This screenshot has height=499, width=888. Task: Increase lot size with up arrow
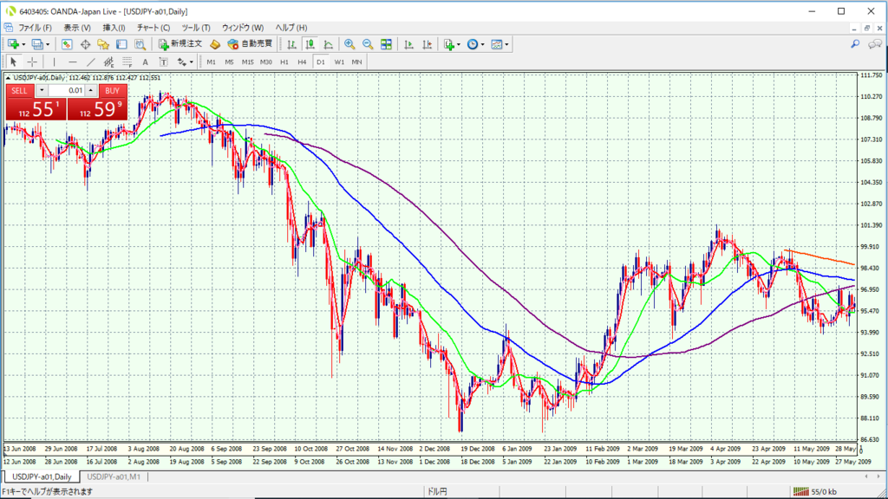click(x=90, y=90)
